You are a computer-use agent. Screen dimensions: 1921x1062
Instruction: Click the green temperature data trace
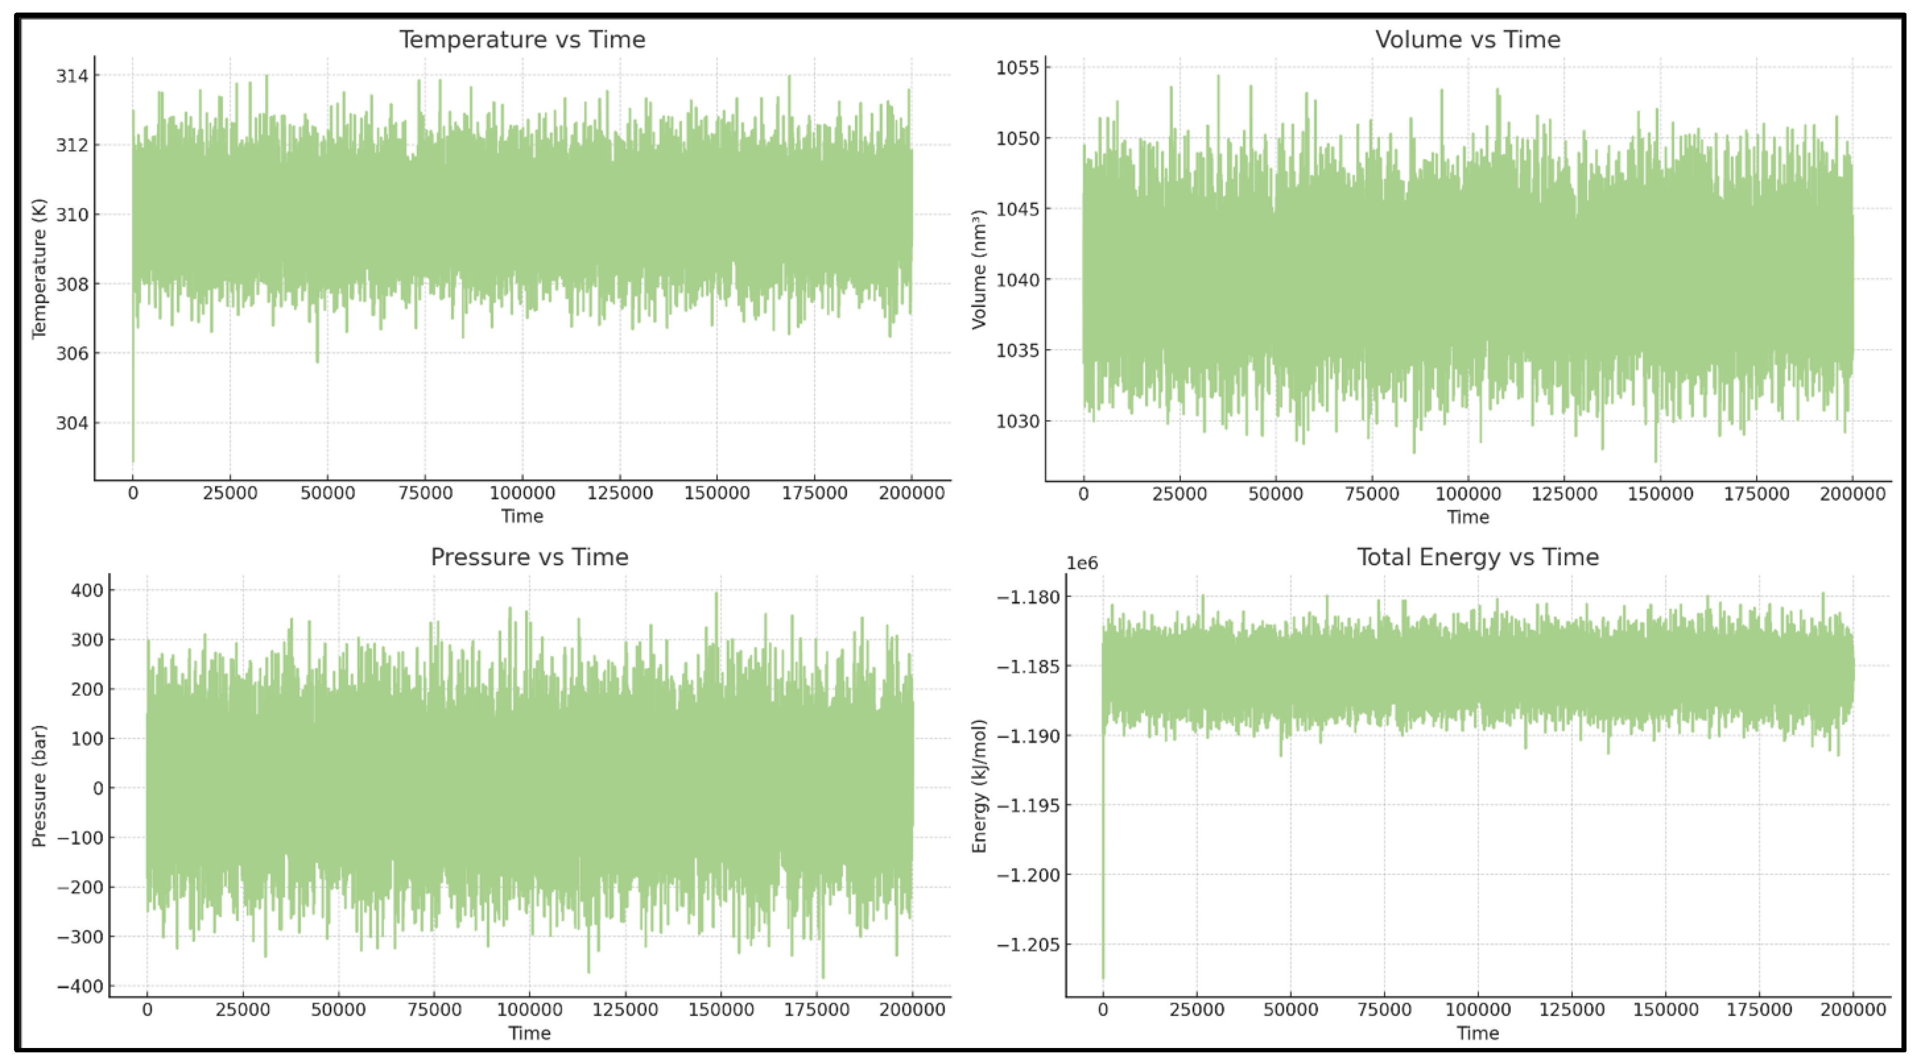pyautogui.click(x=522, y=224)
